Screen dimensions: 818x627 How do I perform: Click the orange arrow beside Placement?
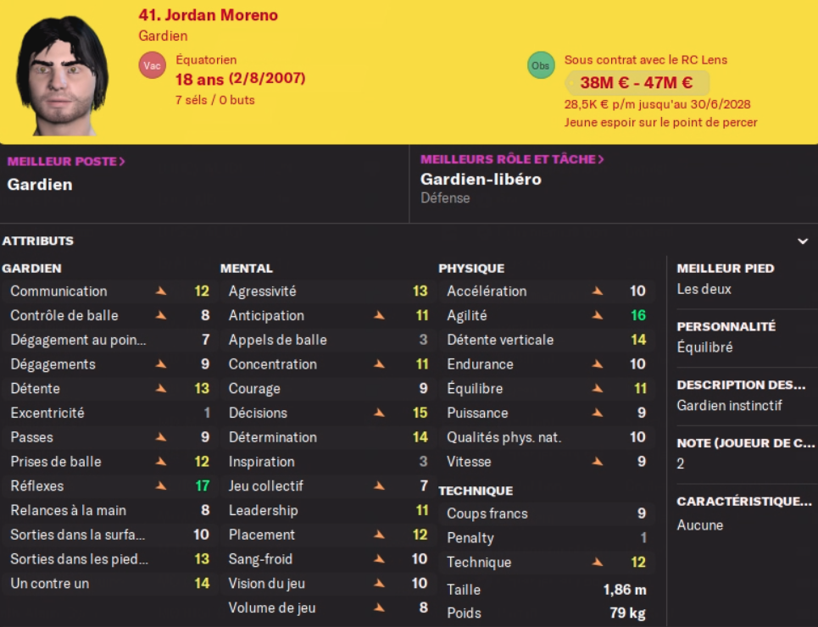coord(379,535)
